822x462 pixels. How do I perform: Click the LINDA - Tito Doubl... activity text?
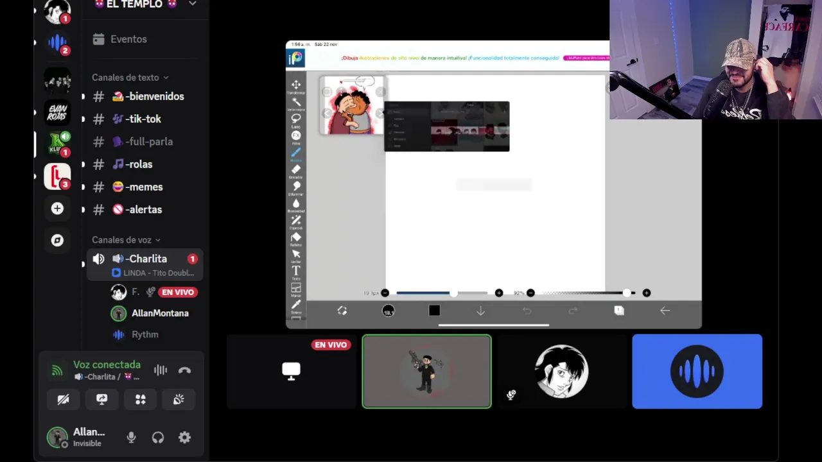point(159,273)
